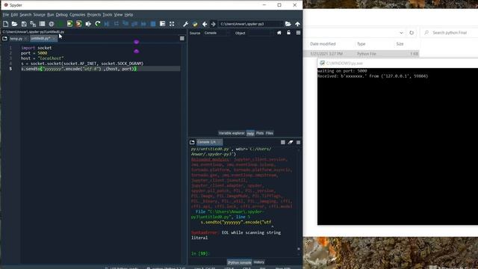The height and width of the screenshot is (269, 478).
Task: Run current cell toolbar icon
Action: (69, 24)
